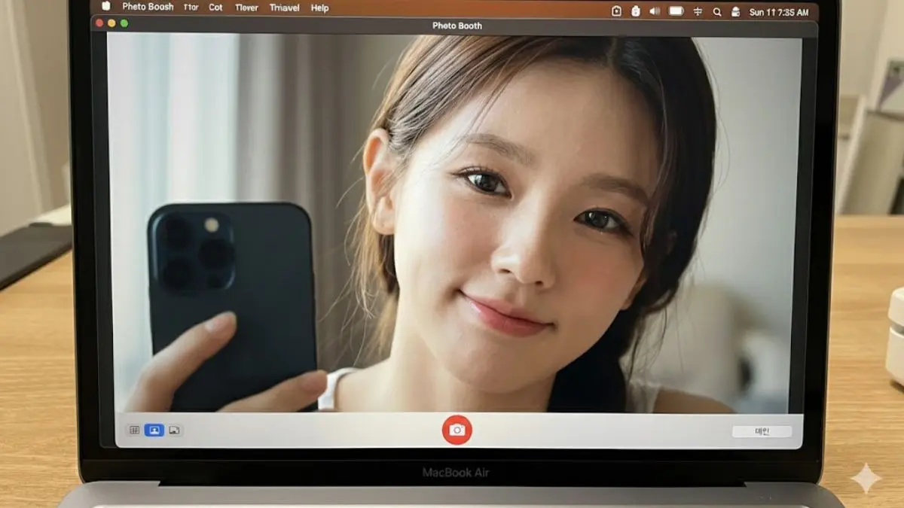904x508 pixels.
Task: Click the Spotlight search magnifier icon
Action: (x=716, y=12)
